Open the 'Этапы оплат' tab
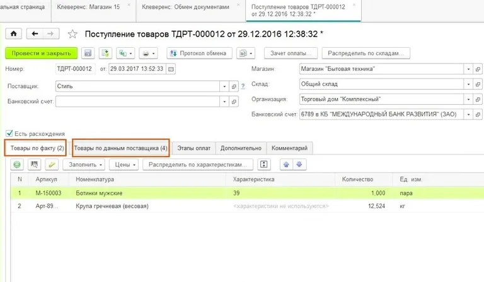Screen dimensions: 484x282 pyautogui.click(x=193, y=148)
